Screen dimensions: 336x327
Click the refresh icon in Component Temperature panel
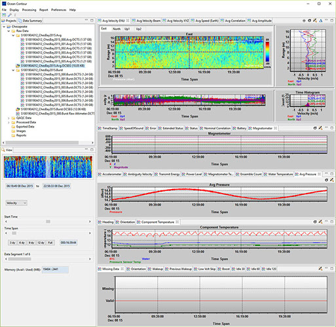point(315,222)
